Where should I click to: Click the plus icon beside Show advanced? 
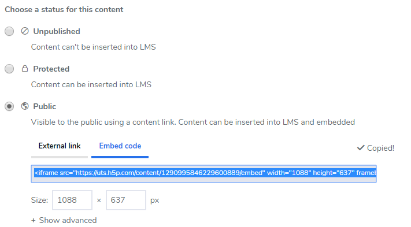click(34, 221)
